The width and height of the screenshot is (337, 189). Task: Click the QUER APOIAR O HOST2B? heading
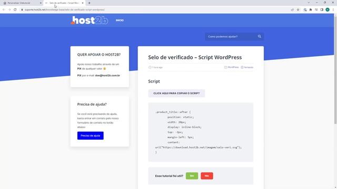(x=99, y=55)
